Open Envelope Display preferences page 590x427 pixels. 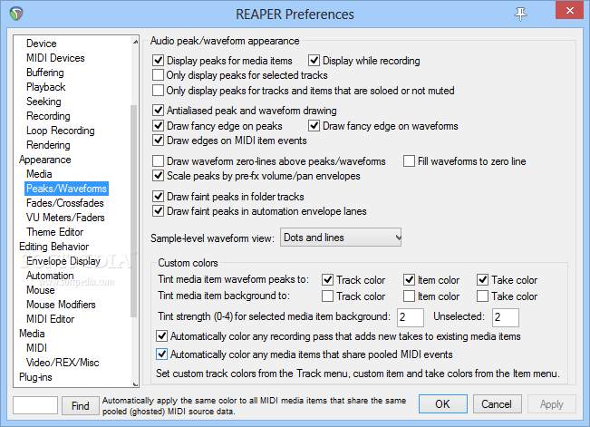[63, 261]
